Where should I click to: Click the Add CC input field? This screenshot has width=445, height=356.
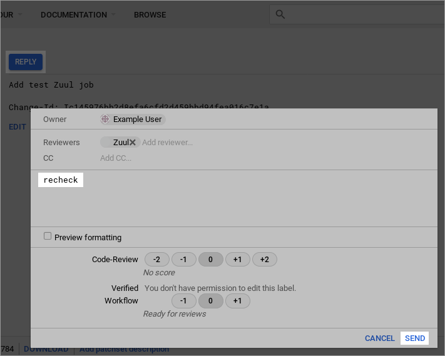coord(116,158)
